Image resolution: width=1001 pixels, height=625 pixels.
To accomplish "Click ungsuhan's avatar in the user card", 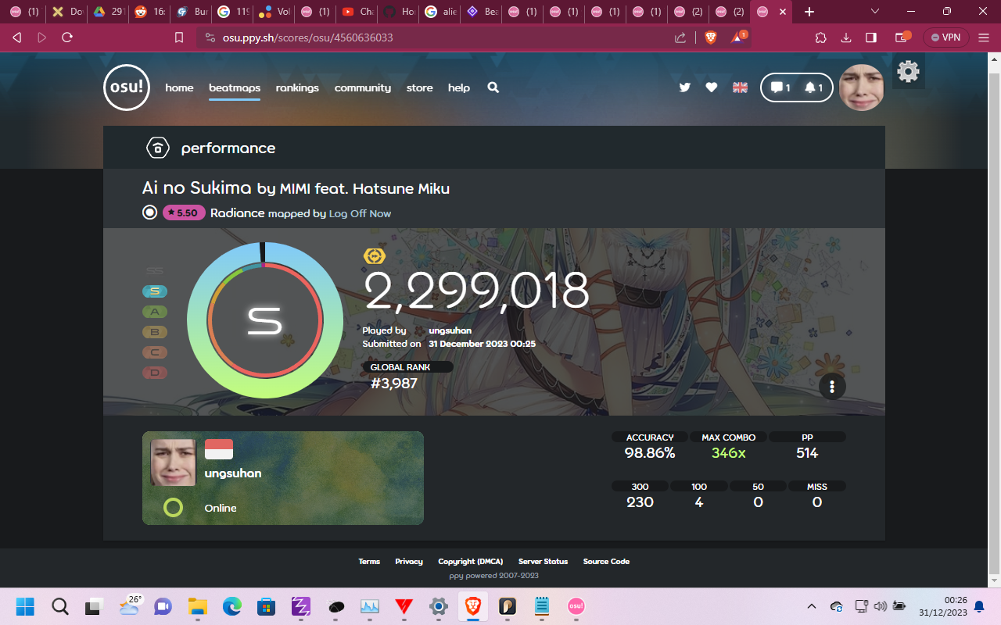I will click(173, 462).
